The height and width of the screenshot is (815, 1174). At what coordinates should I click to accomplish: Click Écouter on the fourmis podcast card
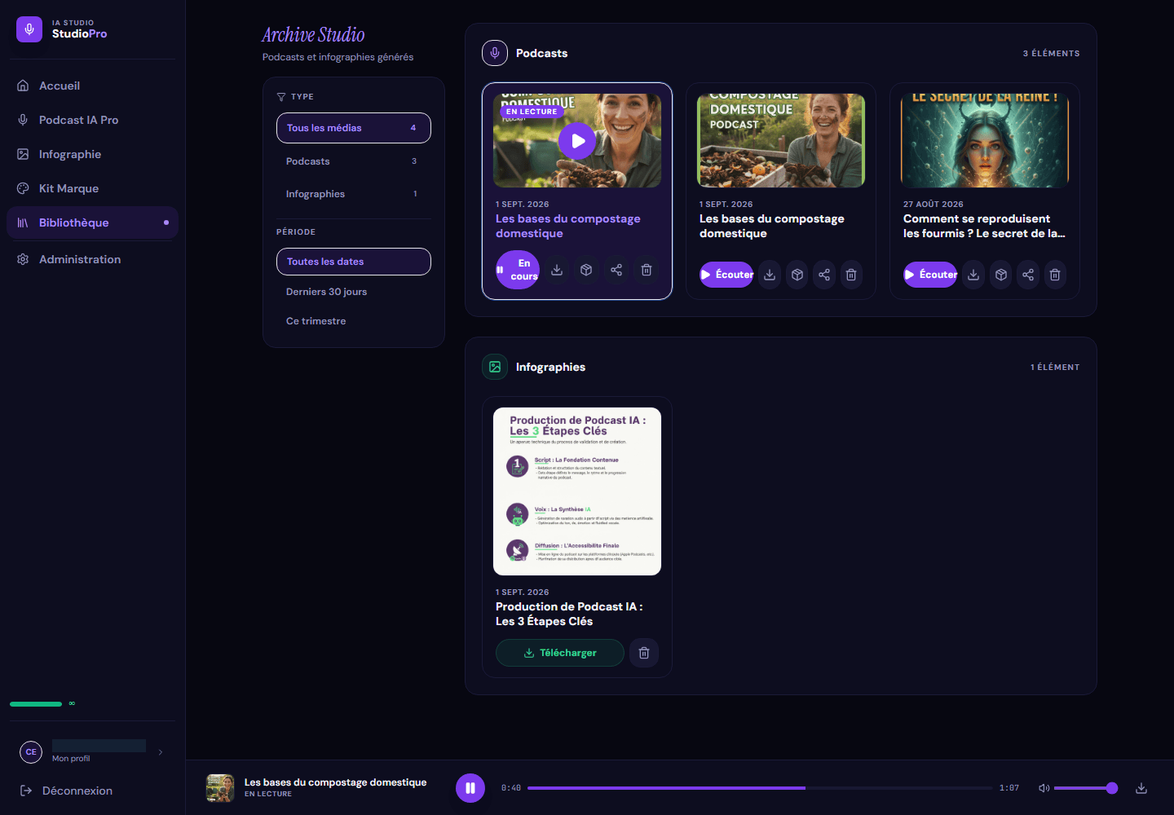pos(930,275)
